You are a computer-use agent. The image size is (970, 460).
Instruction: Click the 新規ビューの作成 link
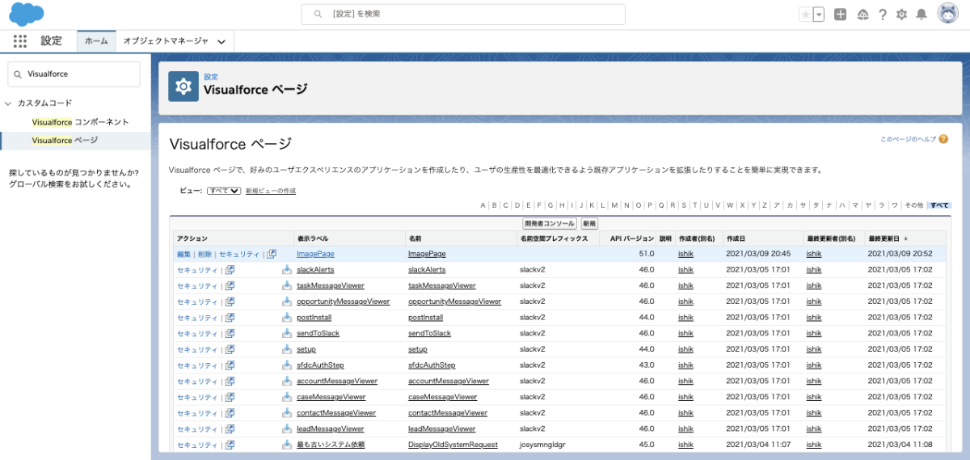271,191
